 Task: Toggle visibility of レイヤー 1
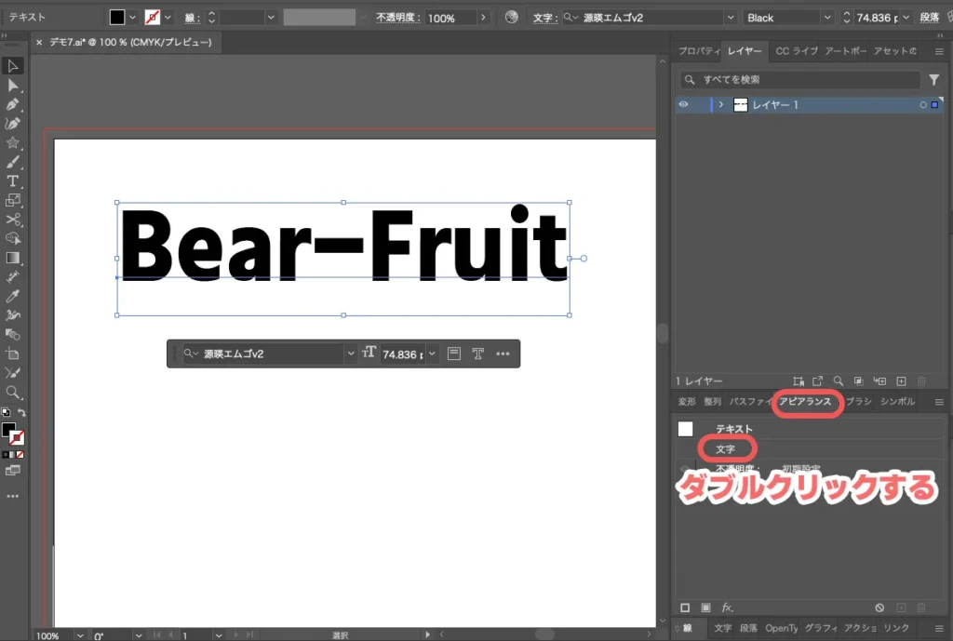pos(684,105)
